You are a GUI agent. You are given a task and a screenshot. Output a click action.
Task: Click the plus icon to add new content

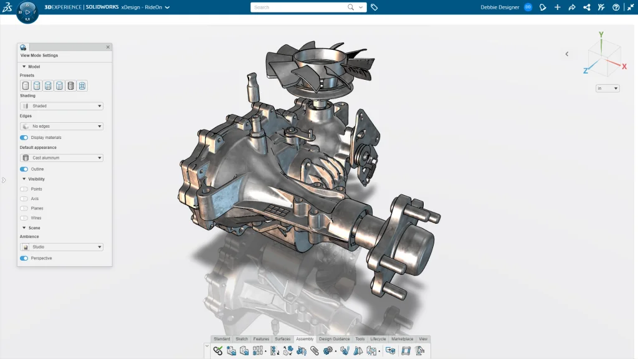(558, 7)
